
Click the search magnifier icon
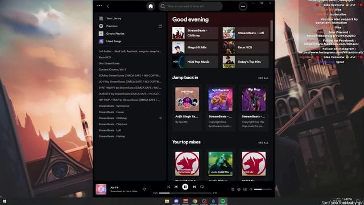tap(163, 6)
